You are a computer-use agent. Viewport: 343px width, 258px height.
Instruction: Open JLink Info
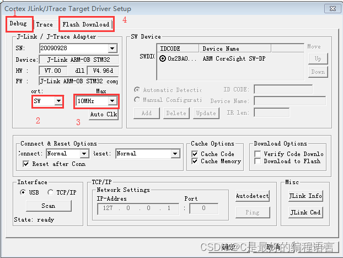click(306, 196)
